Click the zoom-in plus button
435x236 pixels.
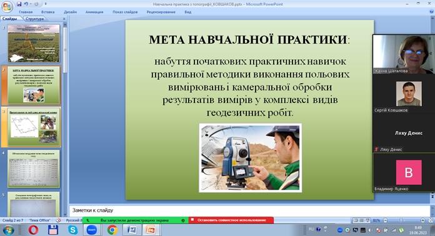(x=422, y=220)
